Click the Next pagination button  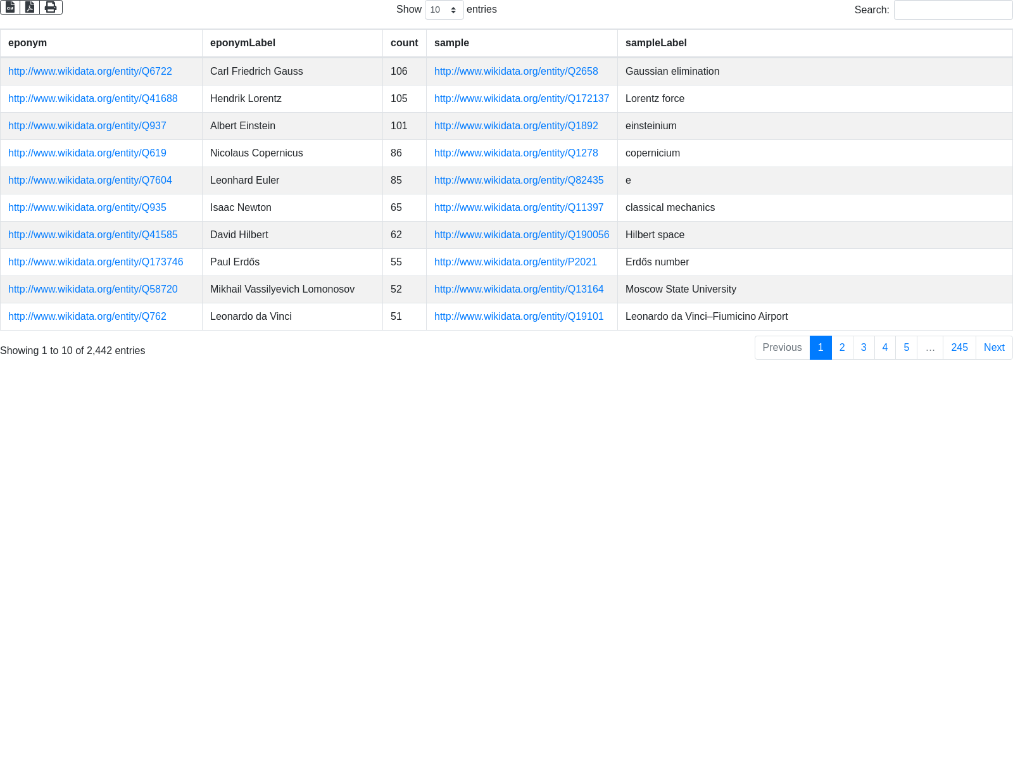[994, 348]
